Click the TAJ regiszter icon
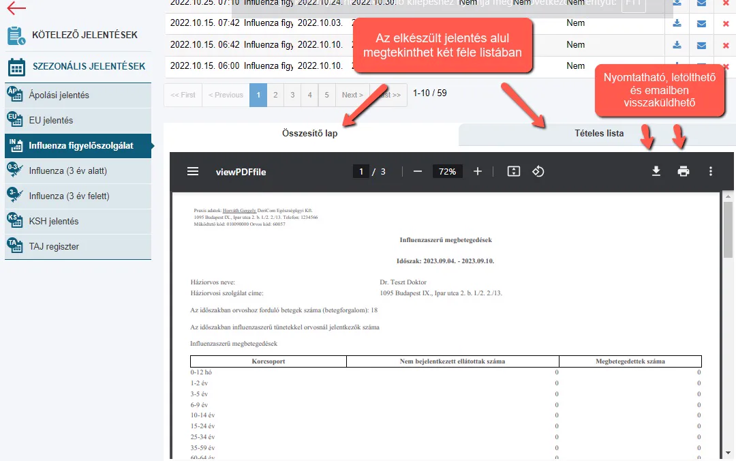This screenshot has width=736, height=461. [15, 246]
